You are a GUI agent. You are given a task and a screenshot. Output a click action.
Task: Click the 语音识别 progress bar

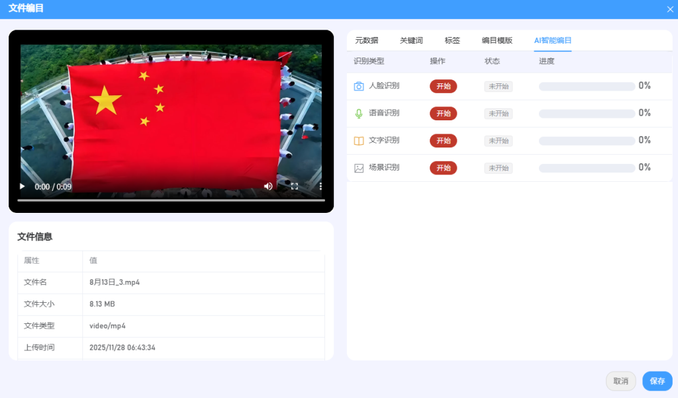point(587,114)
